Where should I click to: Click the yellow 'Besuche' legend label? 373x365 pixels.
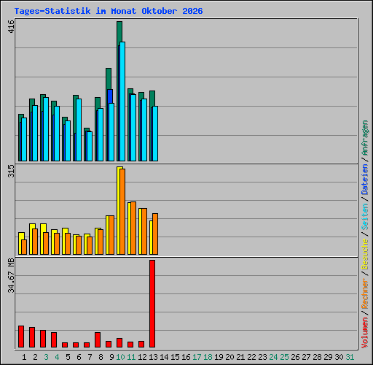[365, 254]
